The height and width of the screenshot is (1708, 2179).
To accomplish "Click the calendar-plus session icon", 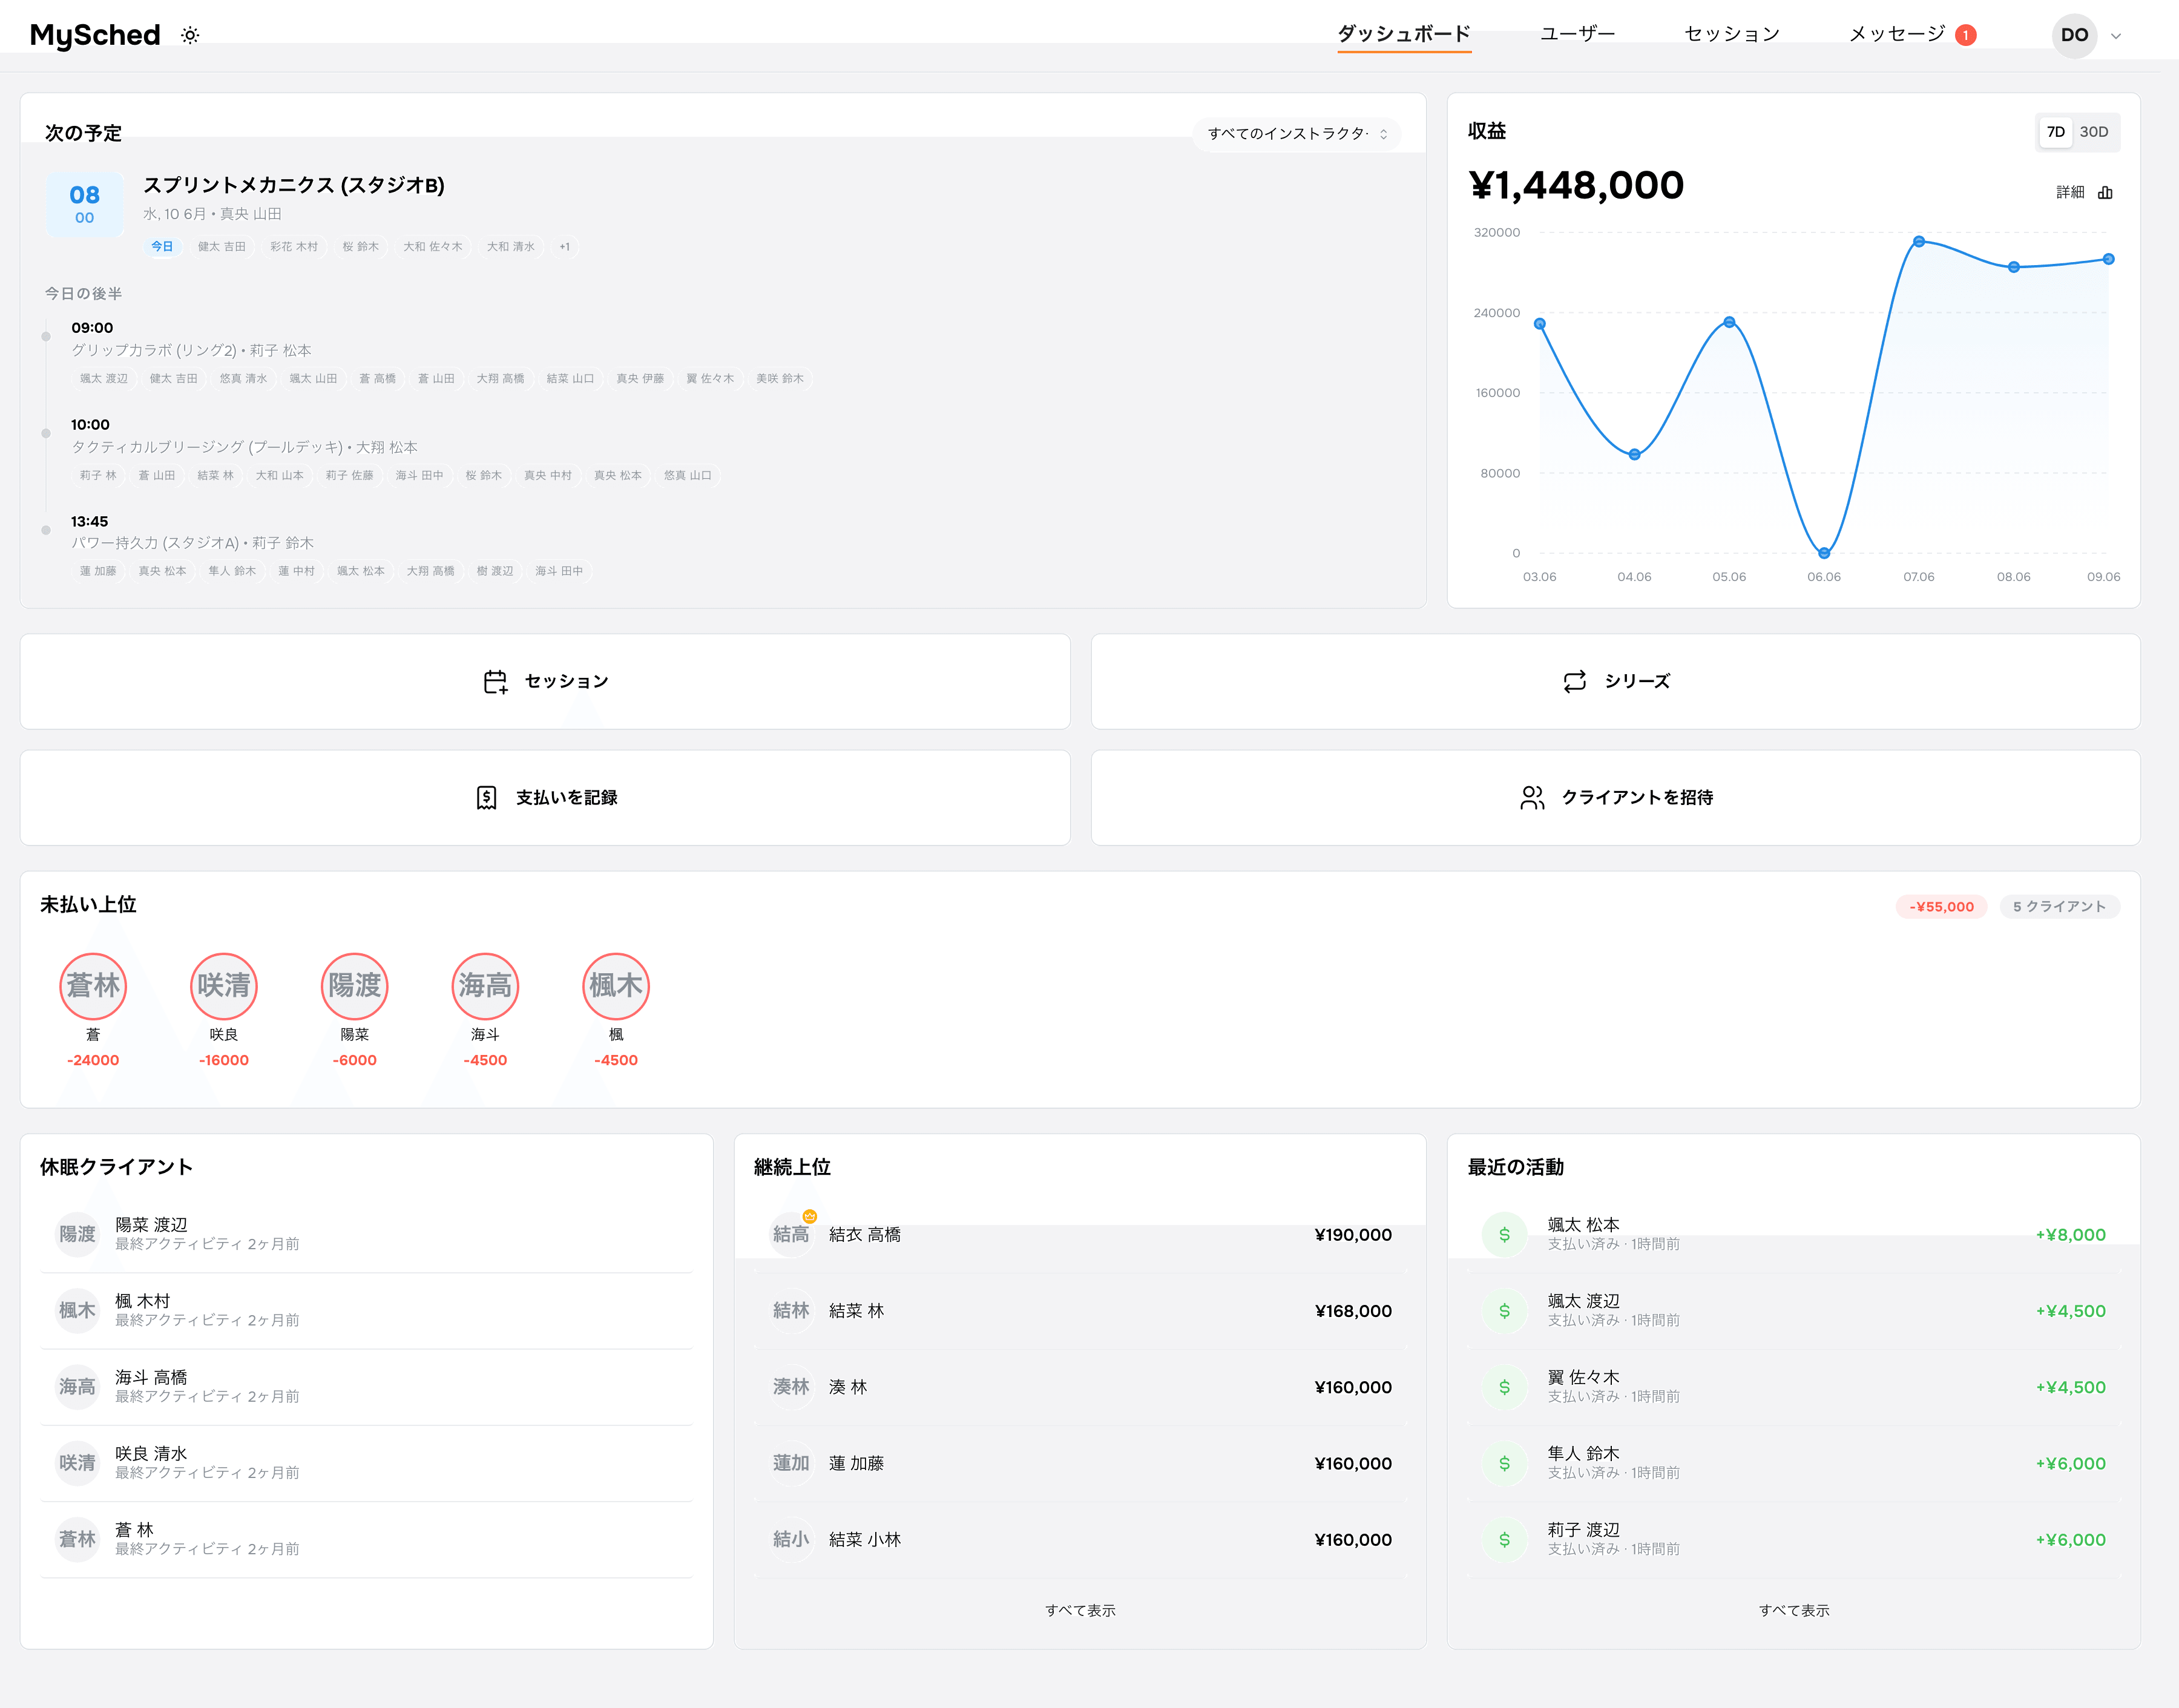I will [495, 682].
